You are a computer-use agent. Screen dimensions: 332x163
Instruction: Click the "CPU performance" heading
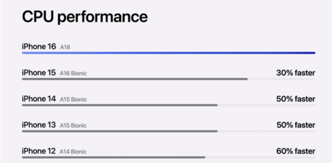[85, 17]
